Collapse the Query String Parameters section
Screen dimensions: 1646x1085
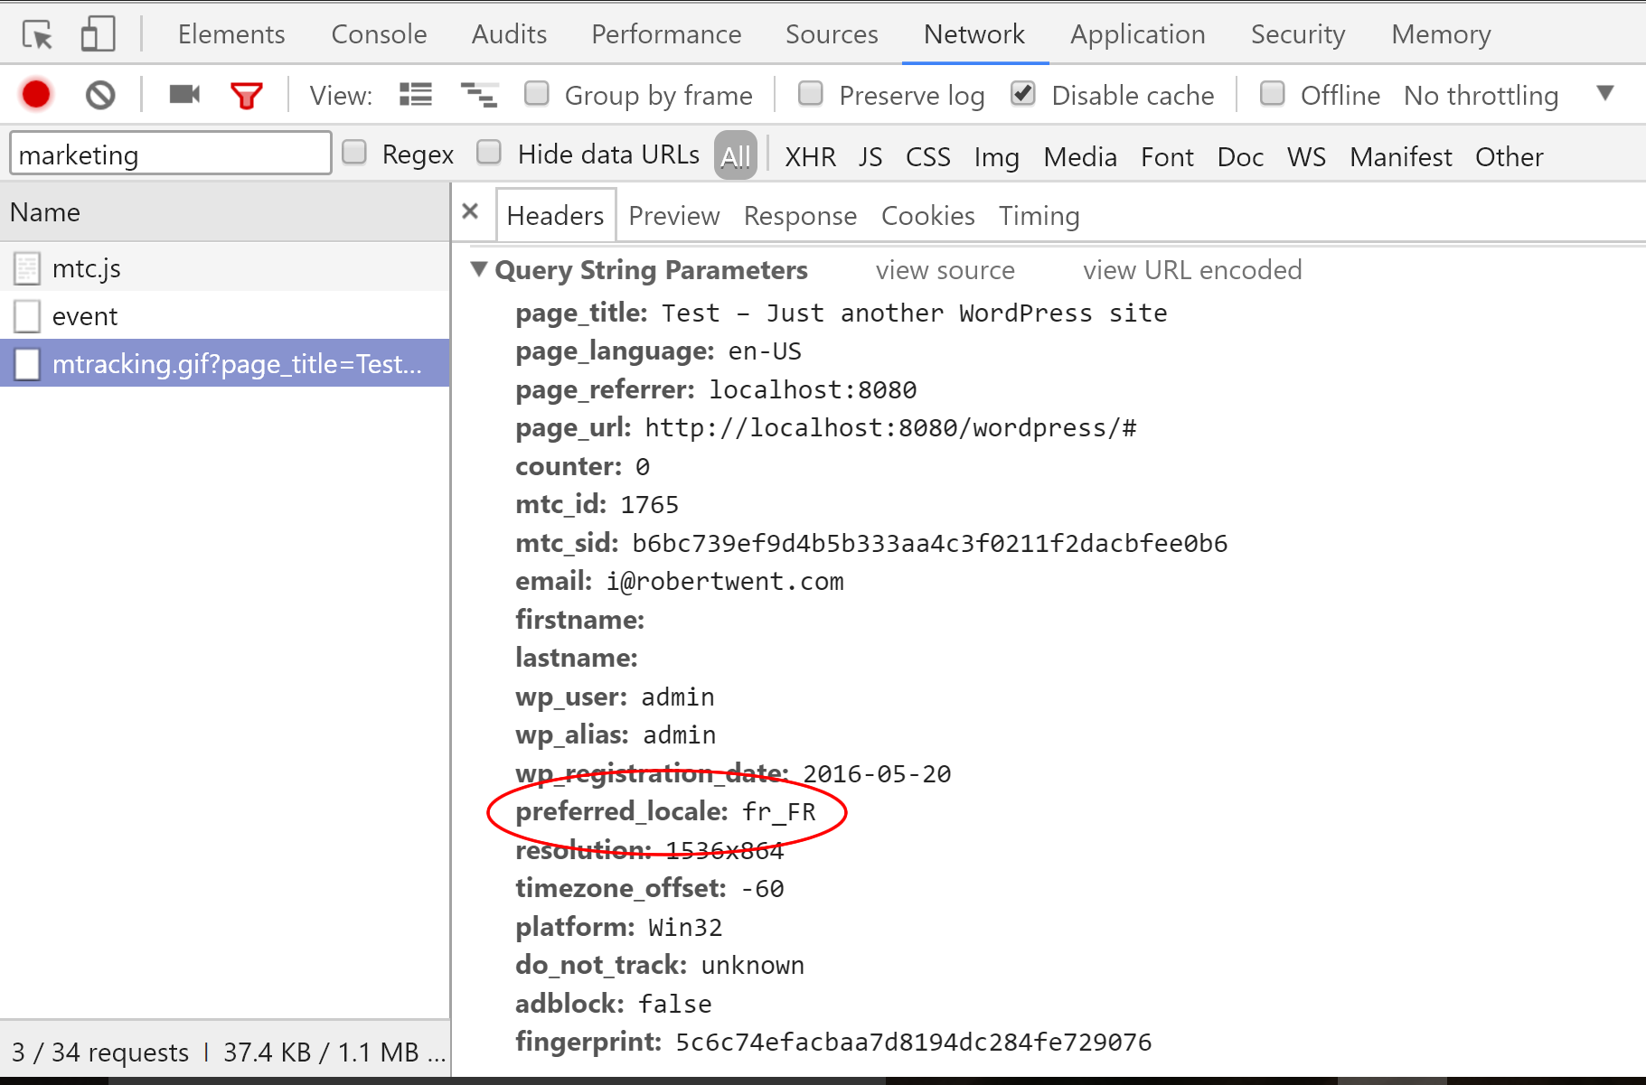[480, 269]
